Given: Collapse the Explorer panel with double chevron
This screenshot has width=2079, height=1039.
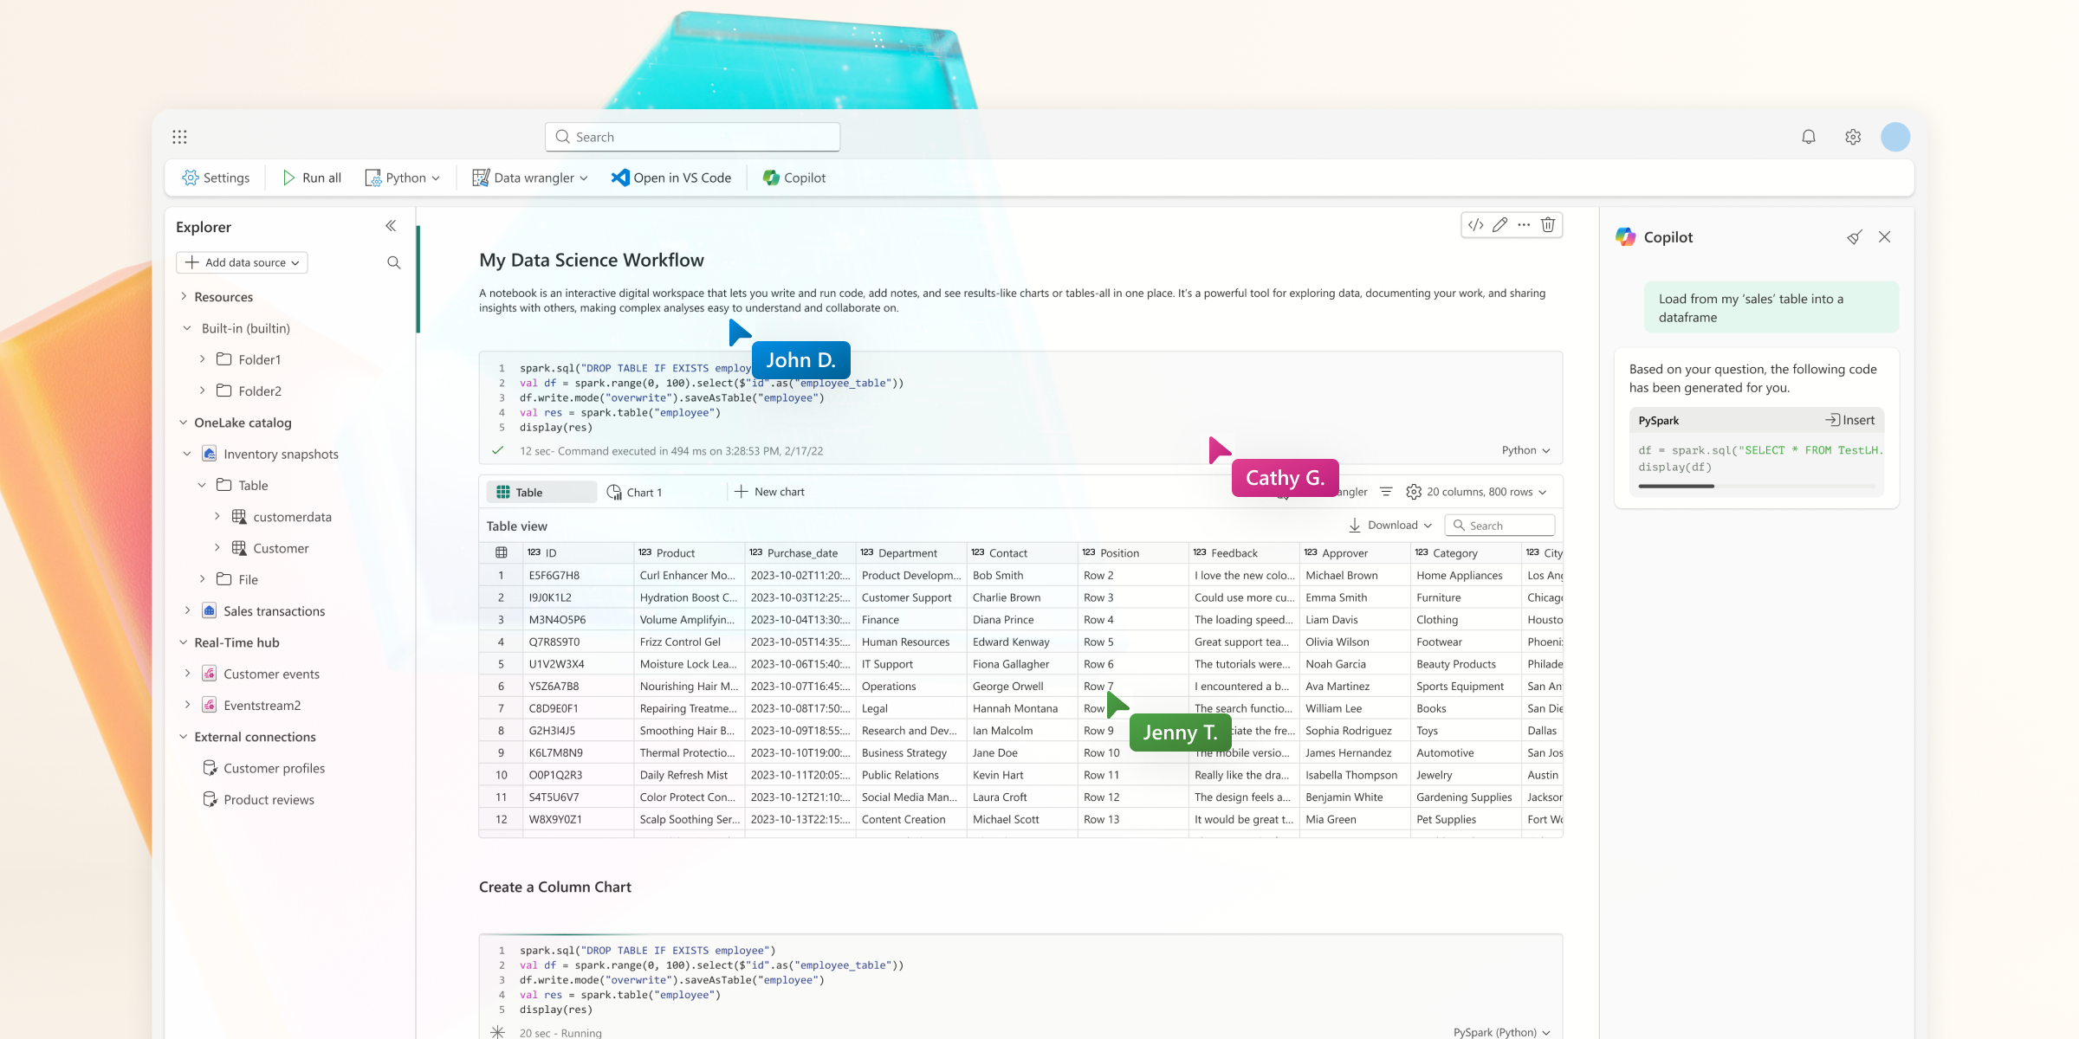Looking at the screenshot, I should pyautogui.click(x=391, y=226).
